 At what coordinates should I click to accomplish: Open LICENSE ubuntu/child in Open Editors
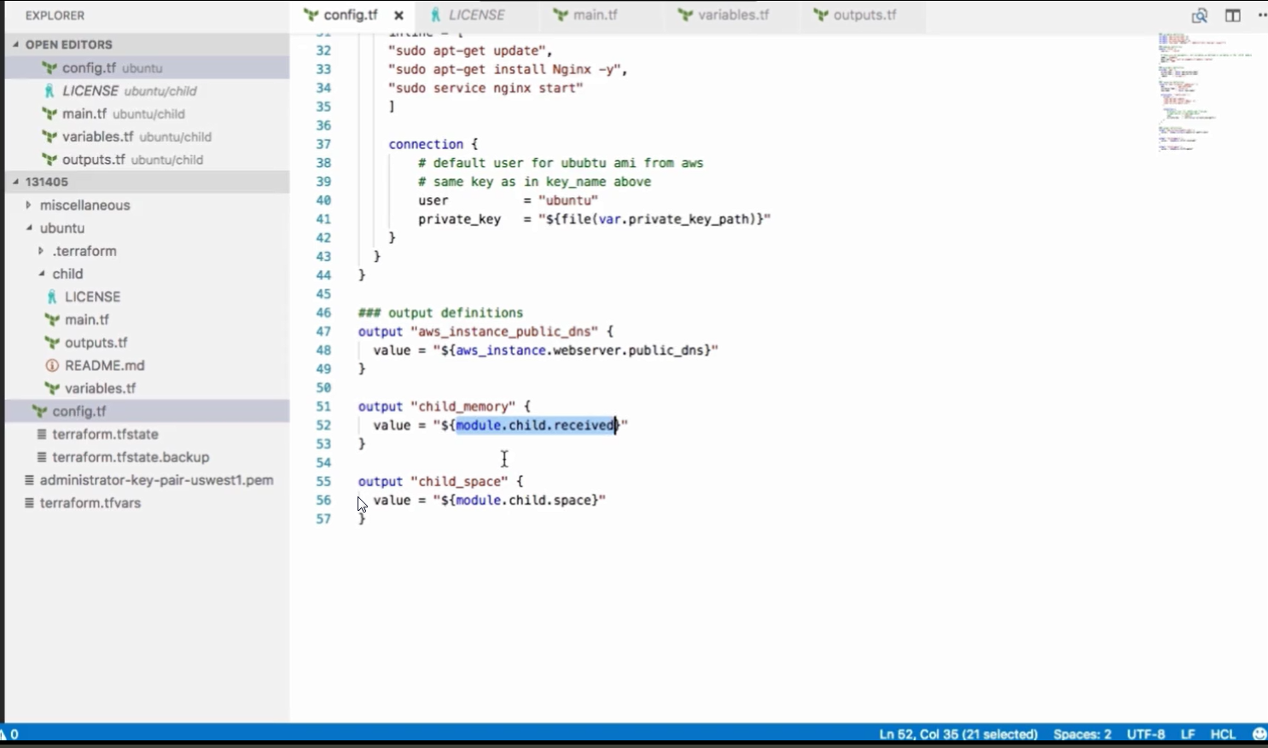pyautogui.click(x=147, y=91)
